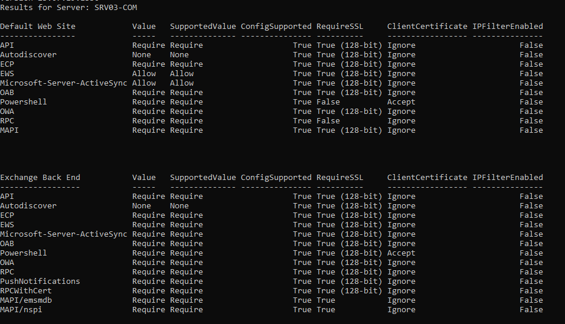Click the OWA label under Exchange Back End
565x324 pixels.
point(7,263)
